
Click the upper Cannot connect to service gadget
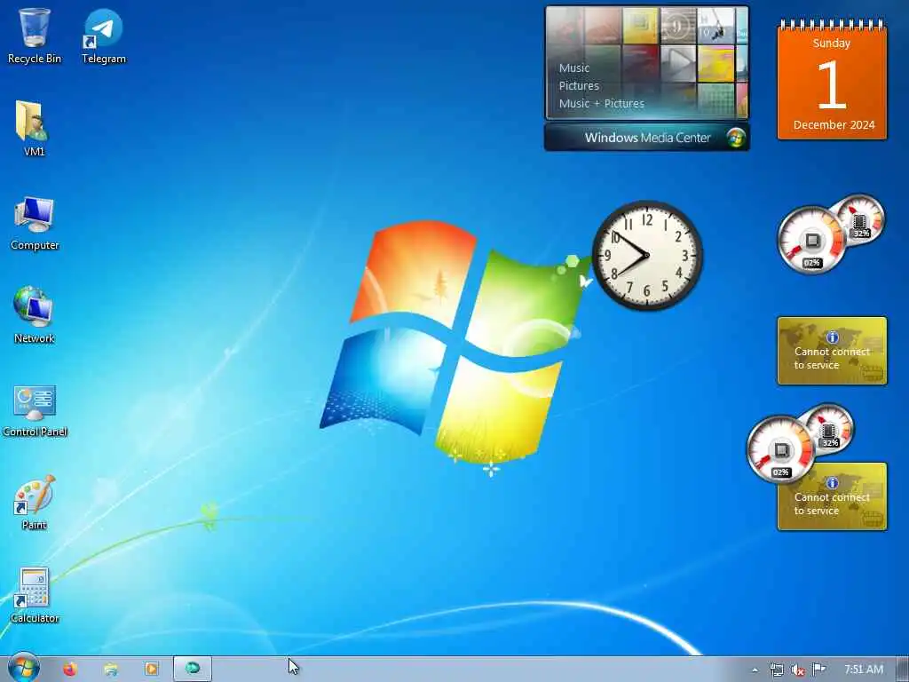[x=832, y=351]
